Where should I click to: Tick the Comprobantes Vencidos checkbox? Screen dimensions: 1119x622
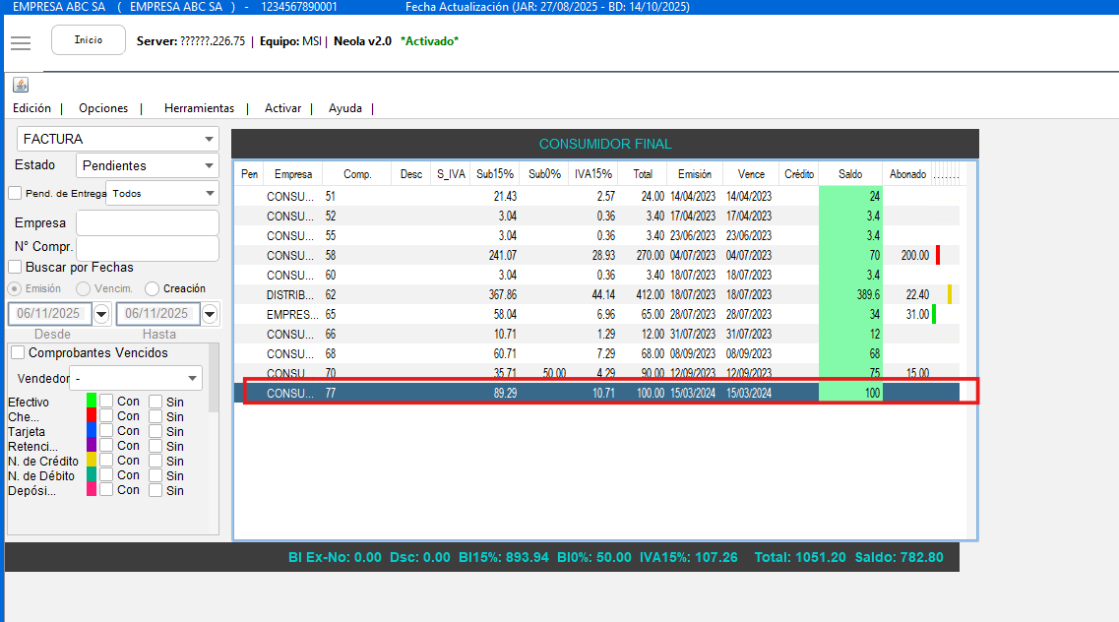point(18,352)
